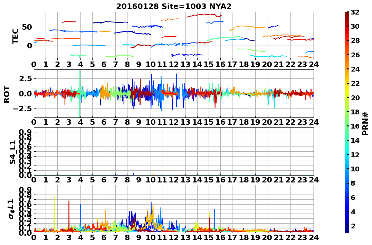Click the 50 tick on TEC y-axis
The image size is (372, 245).
(27, 27)
